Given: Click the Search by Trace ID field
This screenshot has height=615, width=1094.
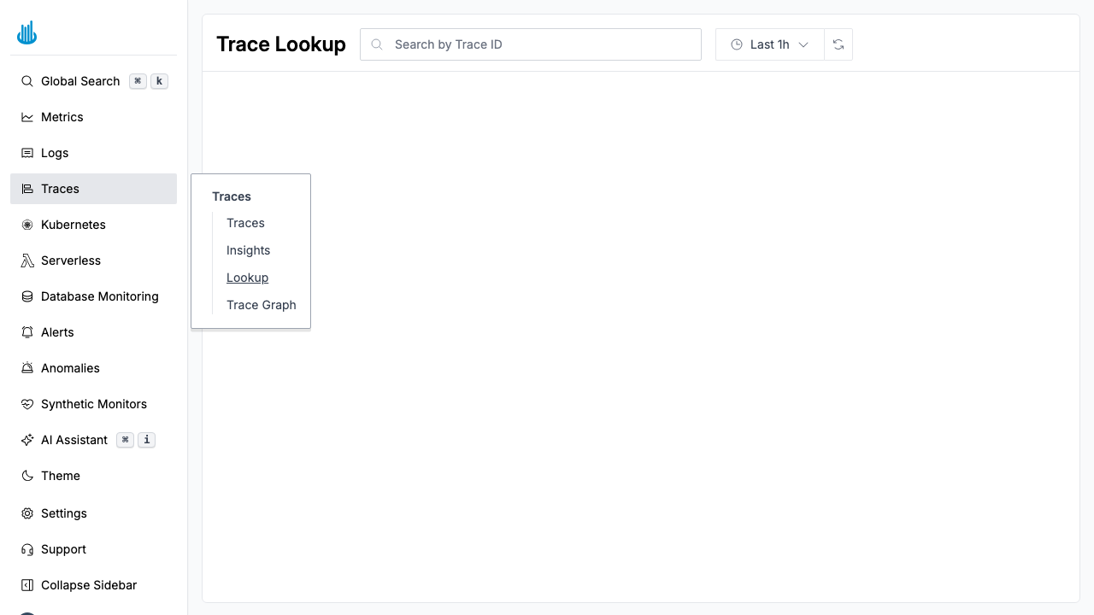Looking at the screenshot, I should (x=530, y=44).
